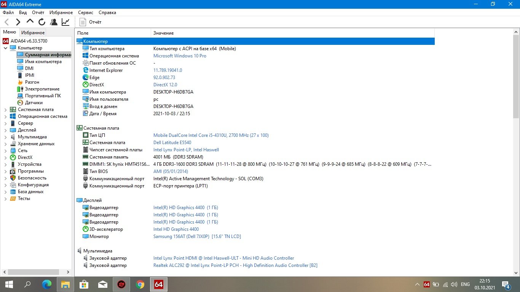Image resolution: width=520 pixels, height=292 pixels.
Task: Open the Mail app from the taskbar
Action: 102,284
